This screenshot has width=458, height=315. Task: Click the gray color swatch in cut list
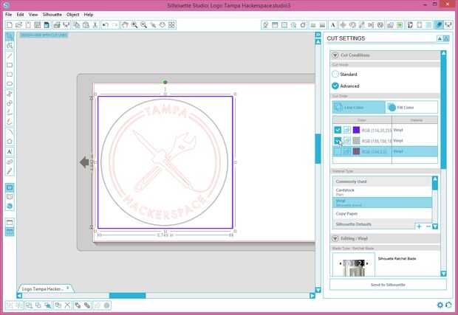[356, 141]
